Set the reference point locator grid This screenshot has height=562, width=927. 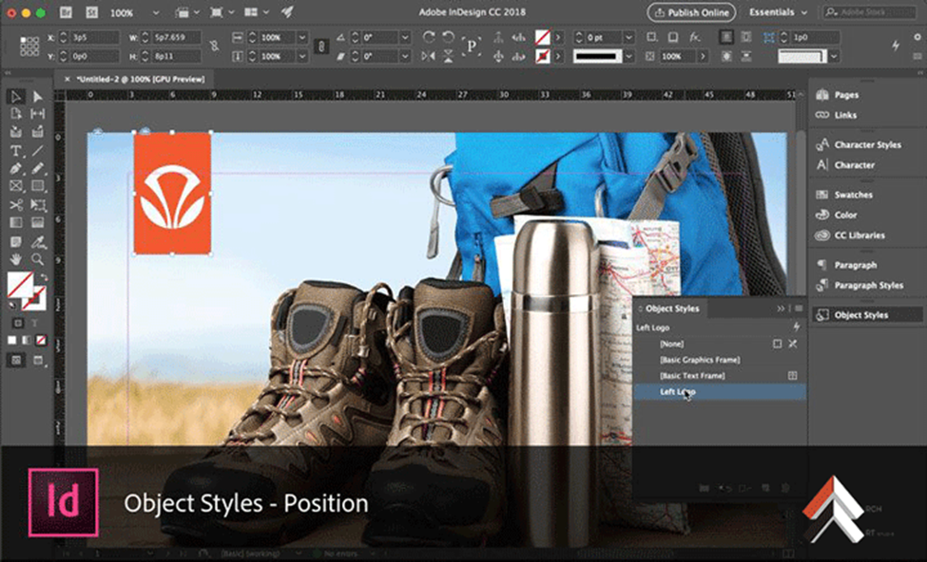pos(29,46)
